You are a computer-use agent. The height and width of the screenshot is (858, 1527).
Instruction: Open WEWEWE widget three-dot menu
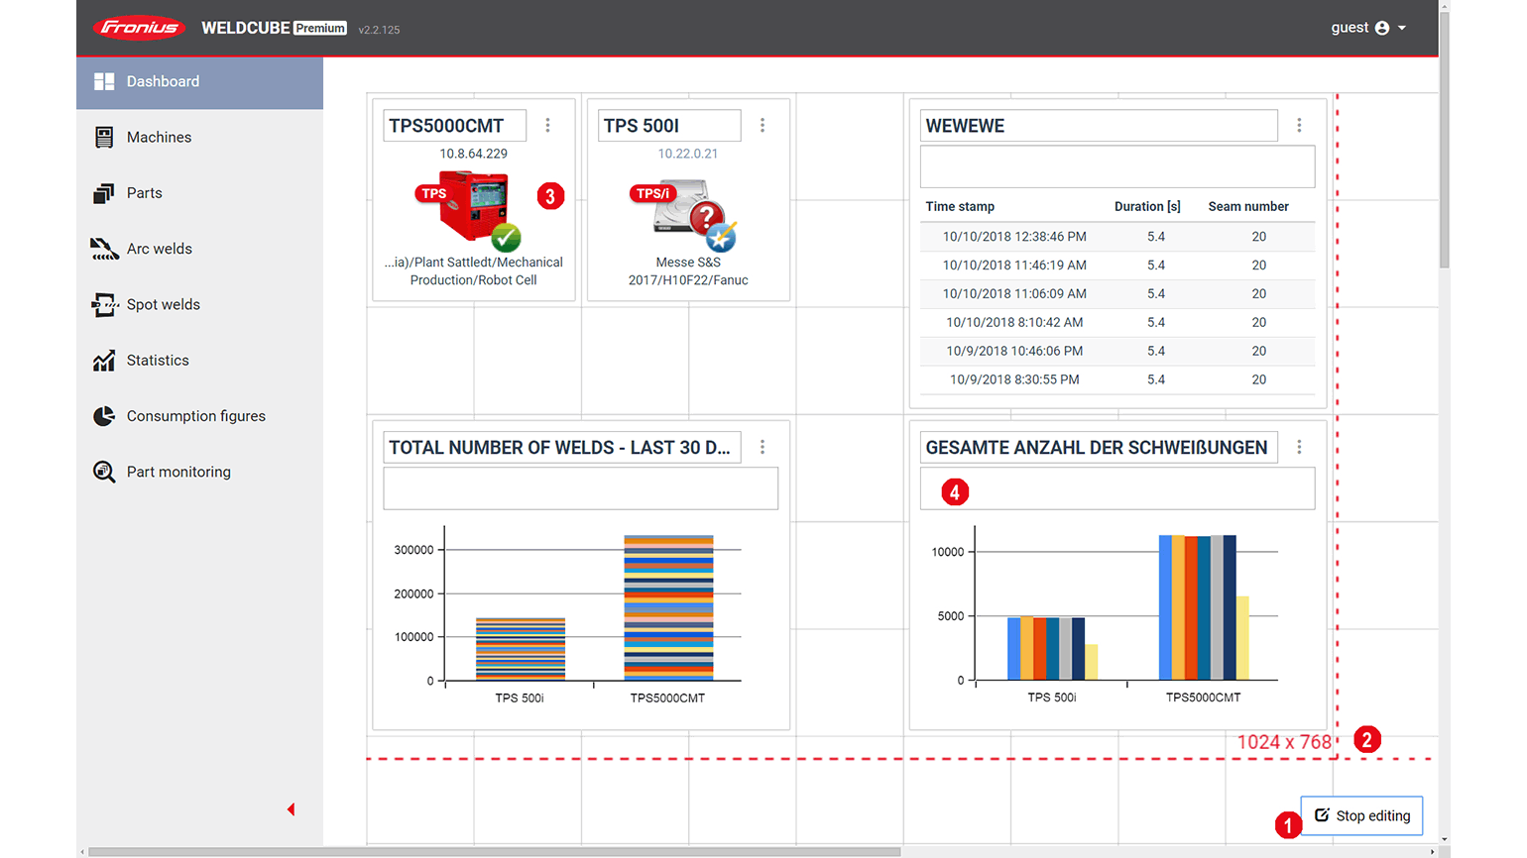(1299, 126)
